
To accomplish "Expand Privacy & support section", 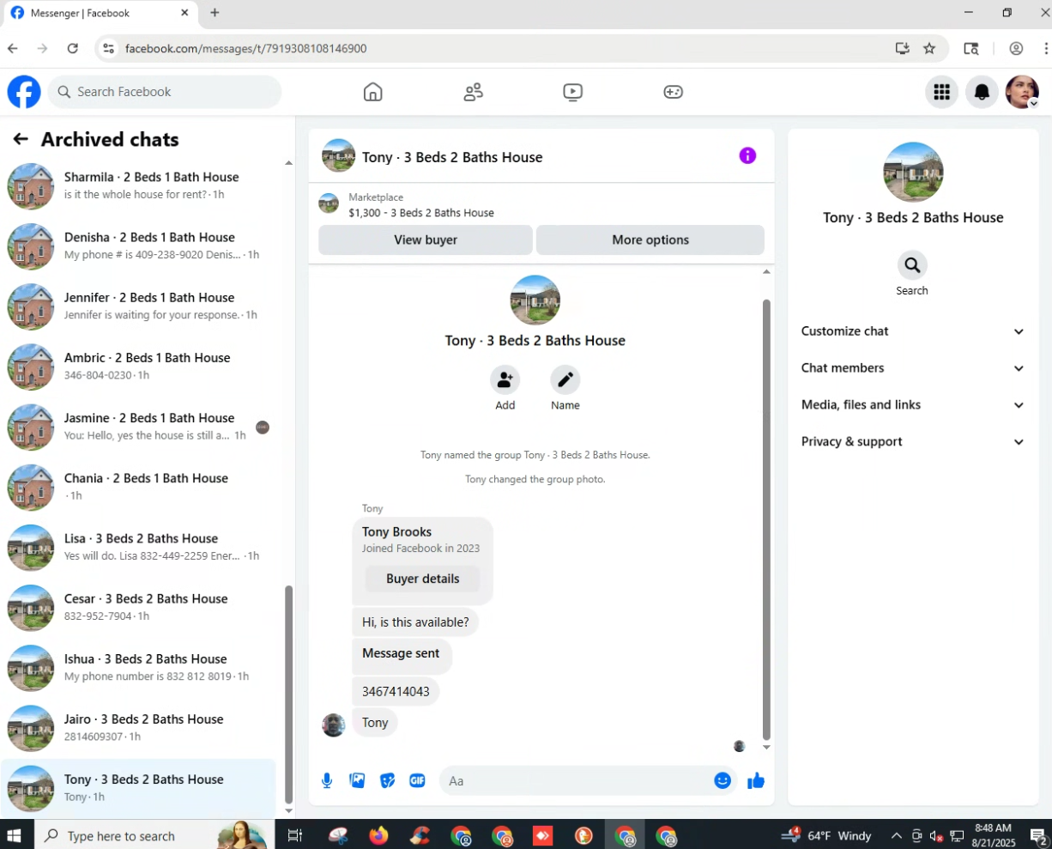I will pos(912,442).
